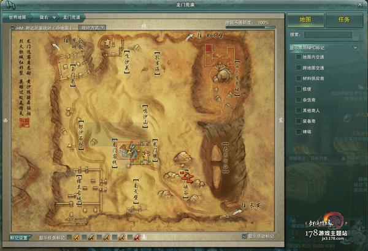The image size is (368, 251).
Task: Click the red flag markers near the canyon
Action: (187, 176)
